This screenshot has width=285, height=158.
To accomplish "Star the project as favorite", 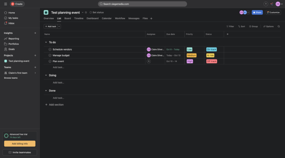I will click(86, 12).
